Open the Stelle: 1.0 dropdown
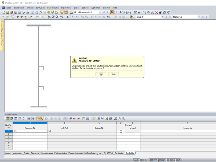 click(199, 17)
